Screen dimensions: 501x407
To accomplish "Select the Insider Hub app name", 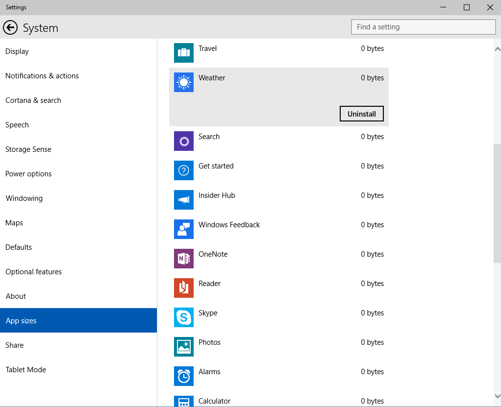I will point(217,195).
